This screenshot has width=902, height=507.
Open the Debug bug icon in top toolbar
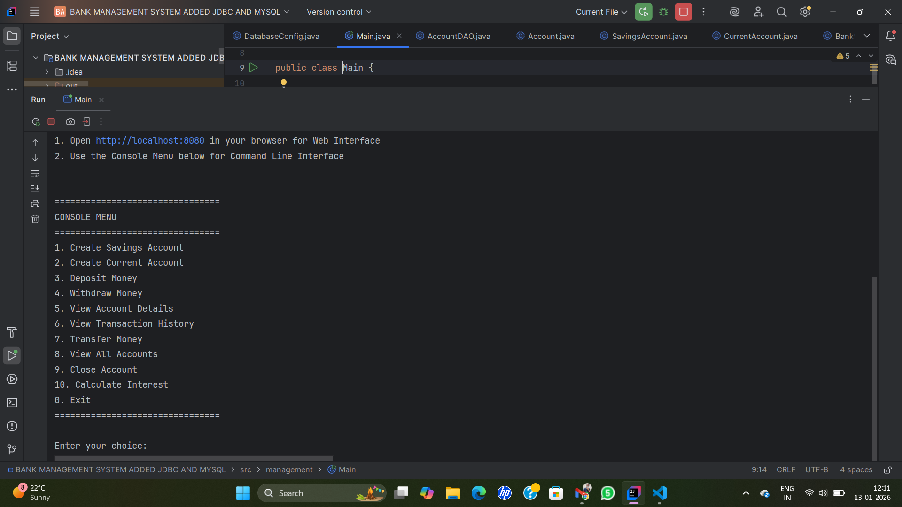(x=663, y=12)
